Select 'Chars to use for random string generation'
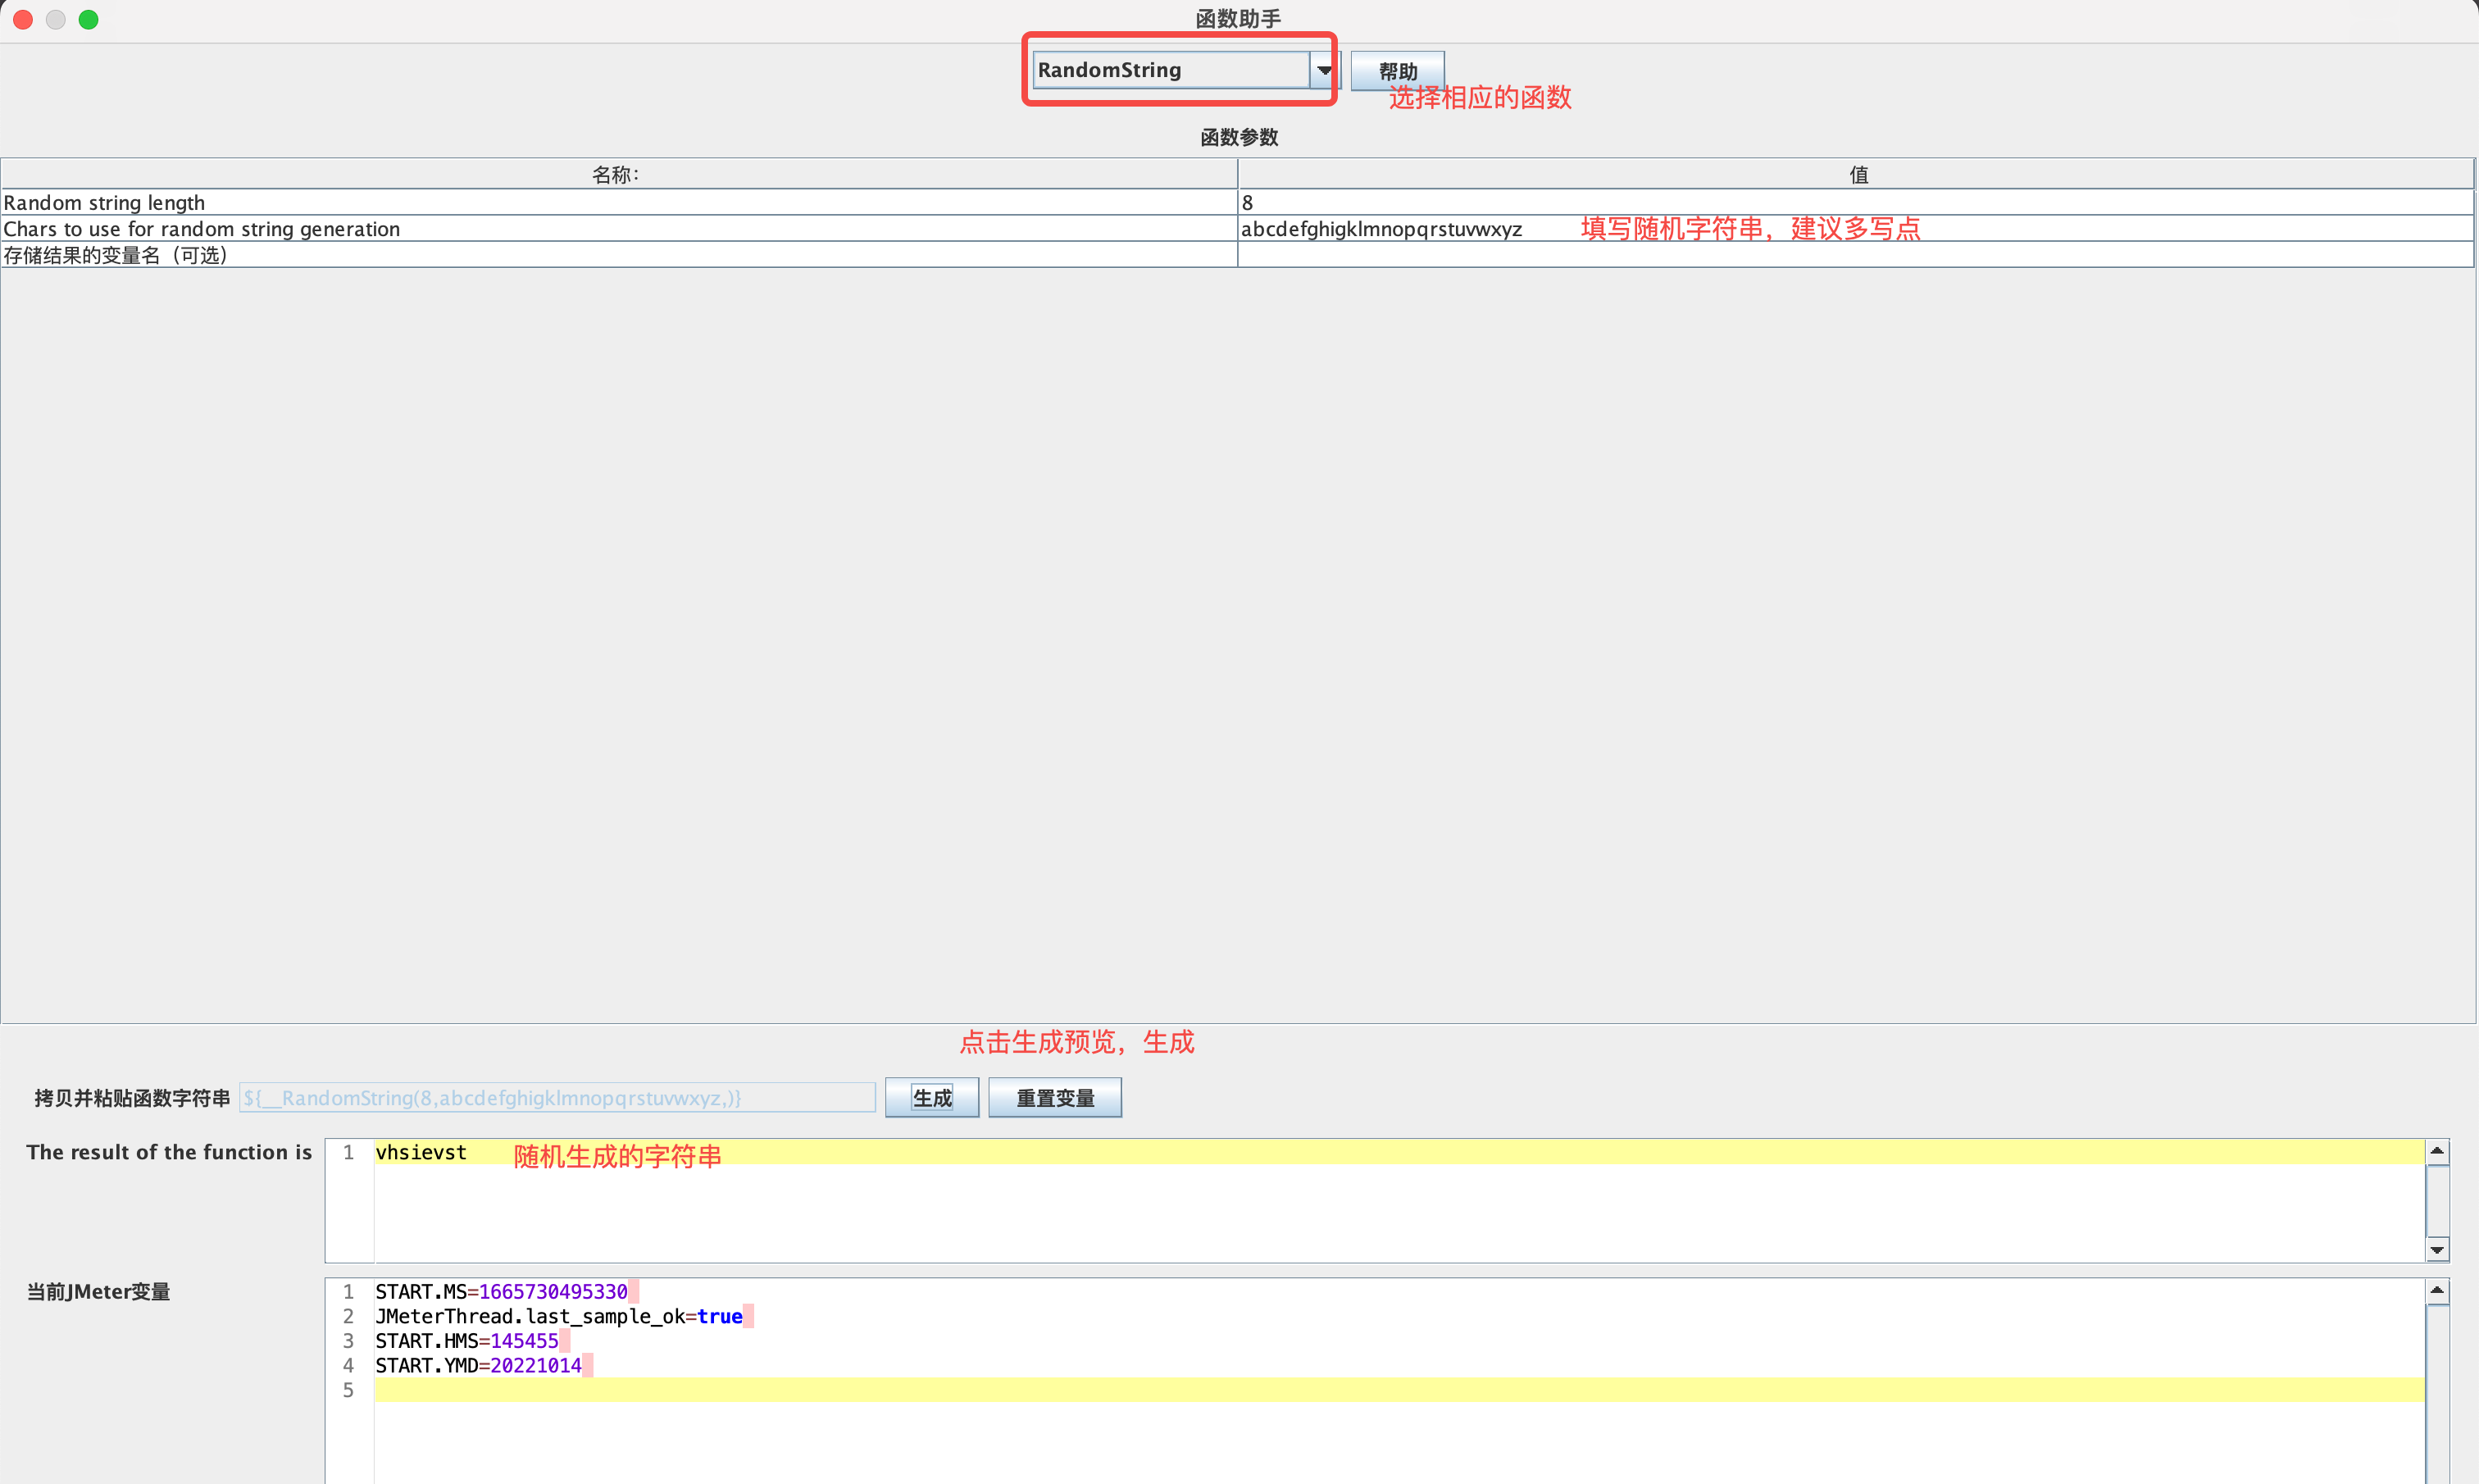The height and width of the screenshot is (1484, 2479). click(619, 228)
